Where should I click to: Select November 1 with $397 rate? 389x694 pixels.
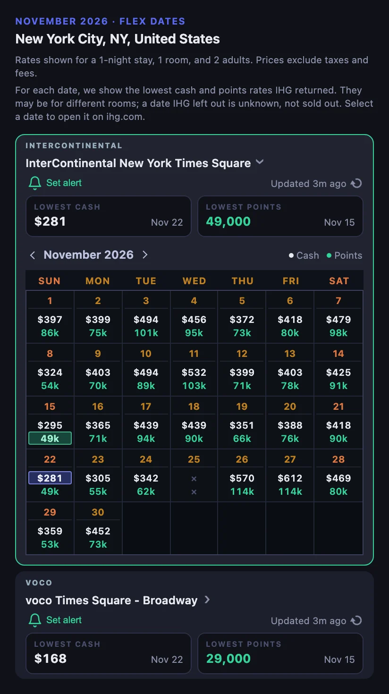tap(50, 317)
